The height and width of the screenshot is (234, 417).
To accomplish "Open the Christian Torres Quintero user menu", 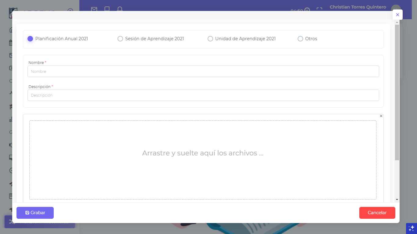I will (358, 7).
